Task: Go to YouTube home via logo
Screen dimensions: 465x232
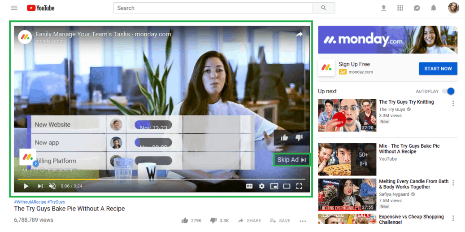Action: [41, 8]
